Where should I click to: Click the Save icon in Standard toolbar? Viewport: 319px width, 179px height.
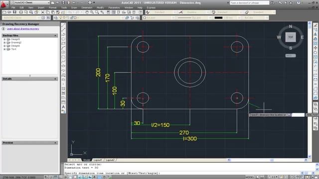[14, 12]
